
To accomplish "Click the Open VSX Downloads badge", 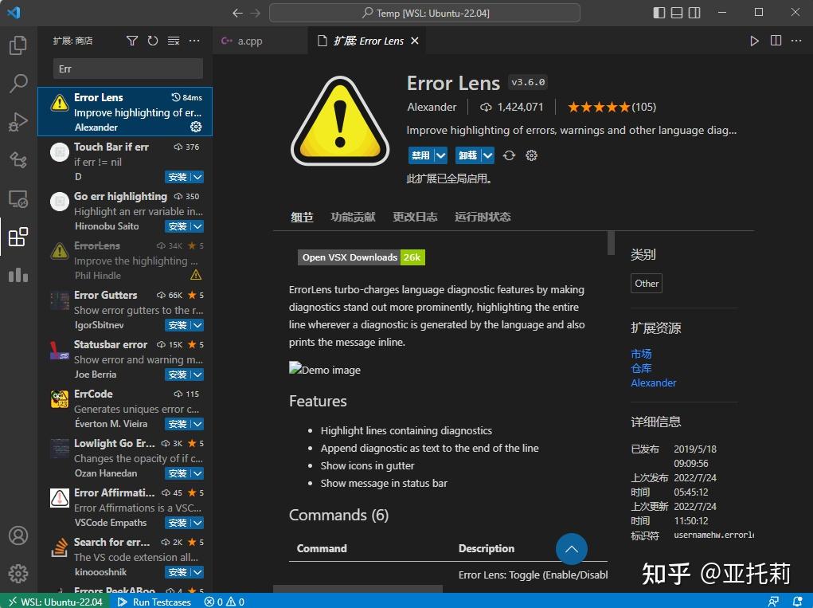I will click(x=362, y=257).
